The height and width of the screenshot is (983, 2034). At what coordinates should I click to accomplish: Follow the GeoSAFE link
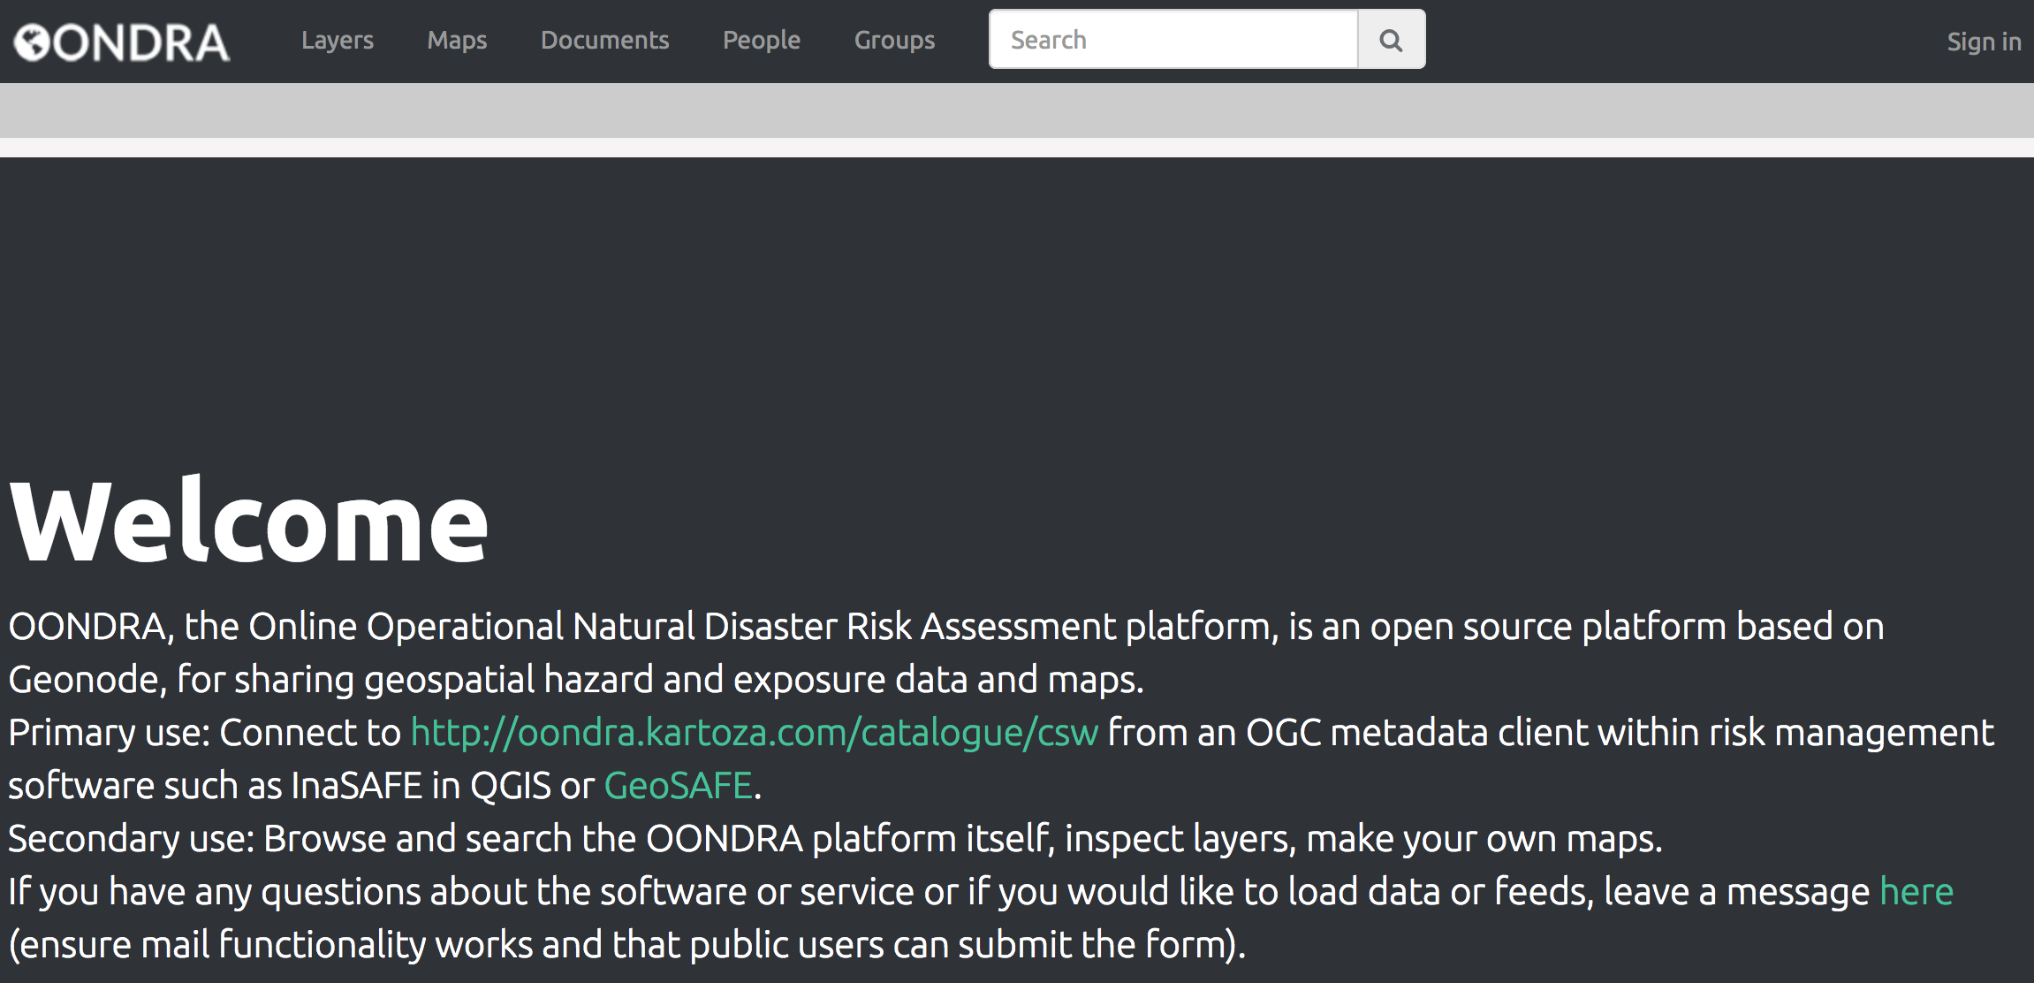click(x=678, y=786)
